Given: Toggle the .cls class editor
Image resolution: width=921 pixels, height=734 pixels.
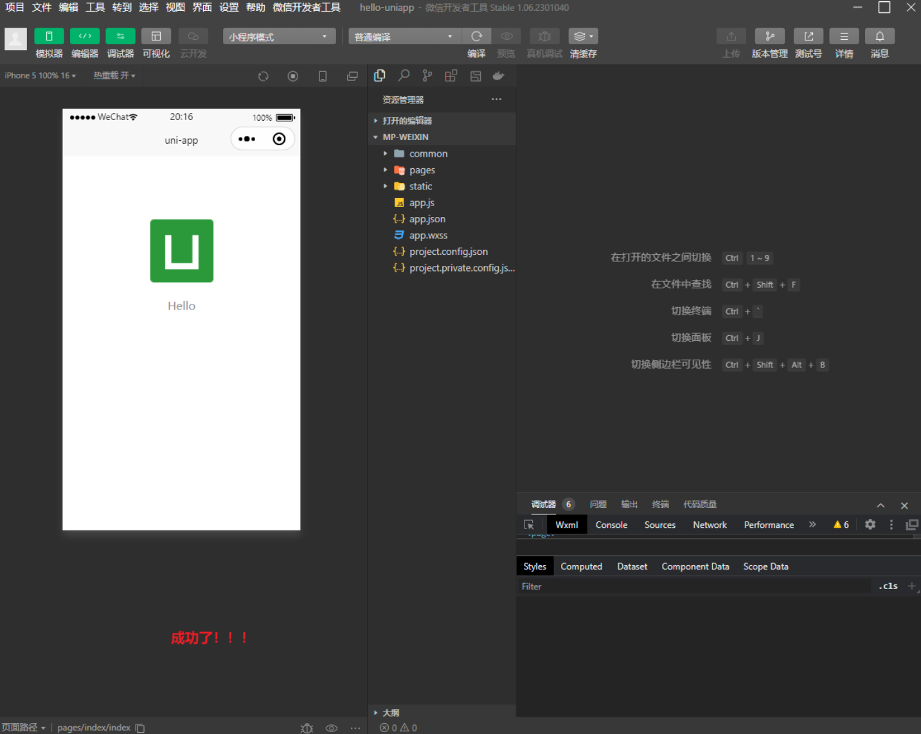Looking at the screenshot, I should pos(888,586).
